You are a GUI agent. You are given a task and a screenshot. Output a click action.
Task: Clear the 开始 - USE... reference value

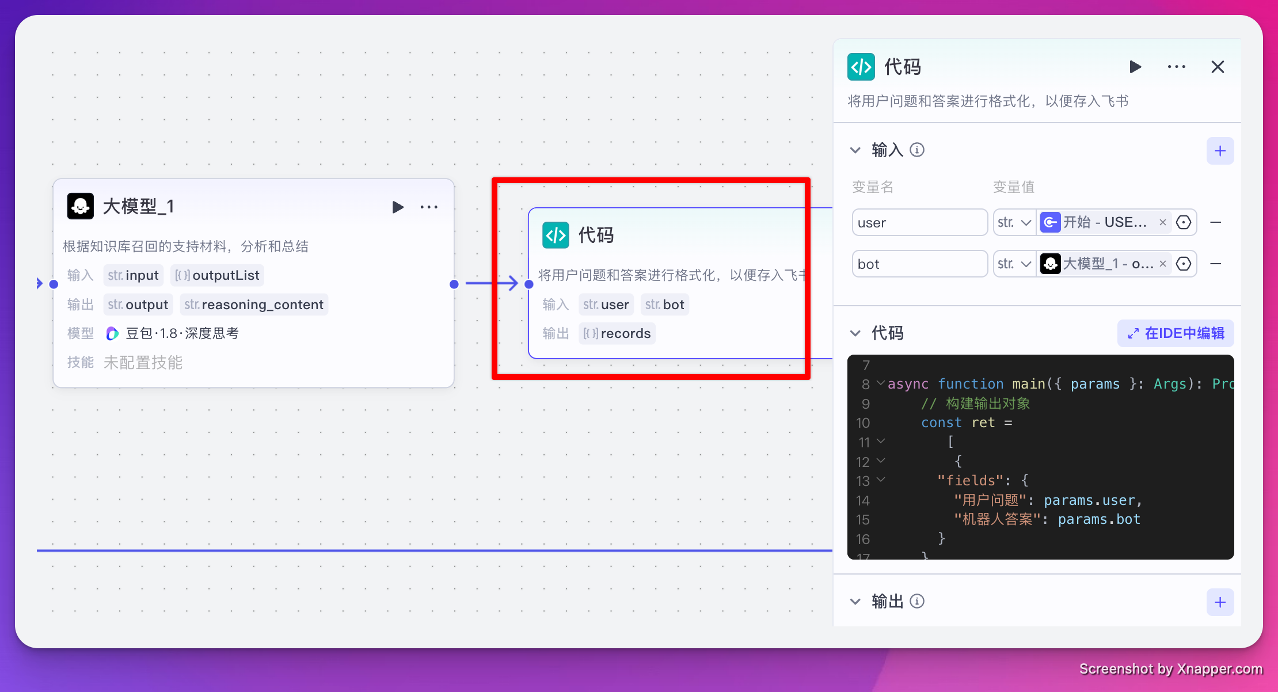tap(1163, 222)
